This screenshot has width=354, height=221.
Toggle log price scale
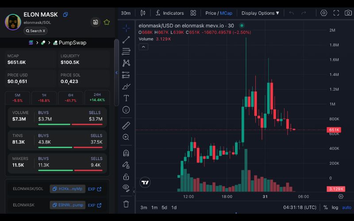click(x=335, y=207)
